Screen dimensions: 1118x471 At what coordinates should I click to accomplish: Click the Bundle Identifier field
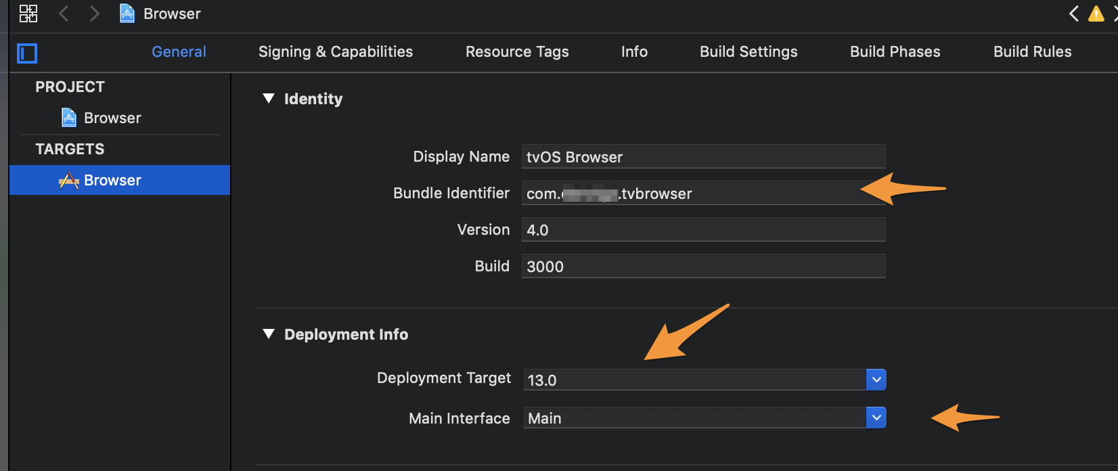pos(702,194)
